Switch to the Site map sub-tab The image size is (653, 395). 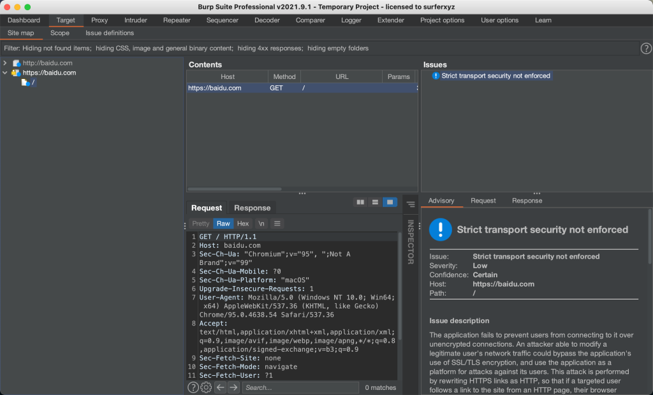coord(21,33)
